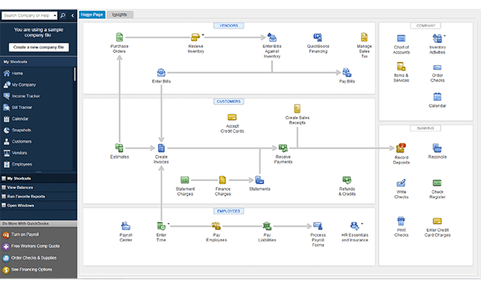The width and height of the screenshot is (481, 288).
Task: Open Pay Liabilities icon
Action: tap(267, 226)
